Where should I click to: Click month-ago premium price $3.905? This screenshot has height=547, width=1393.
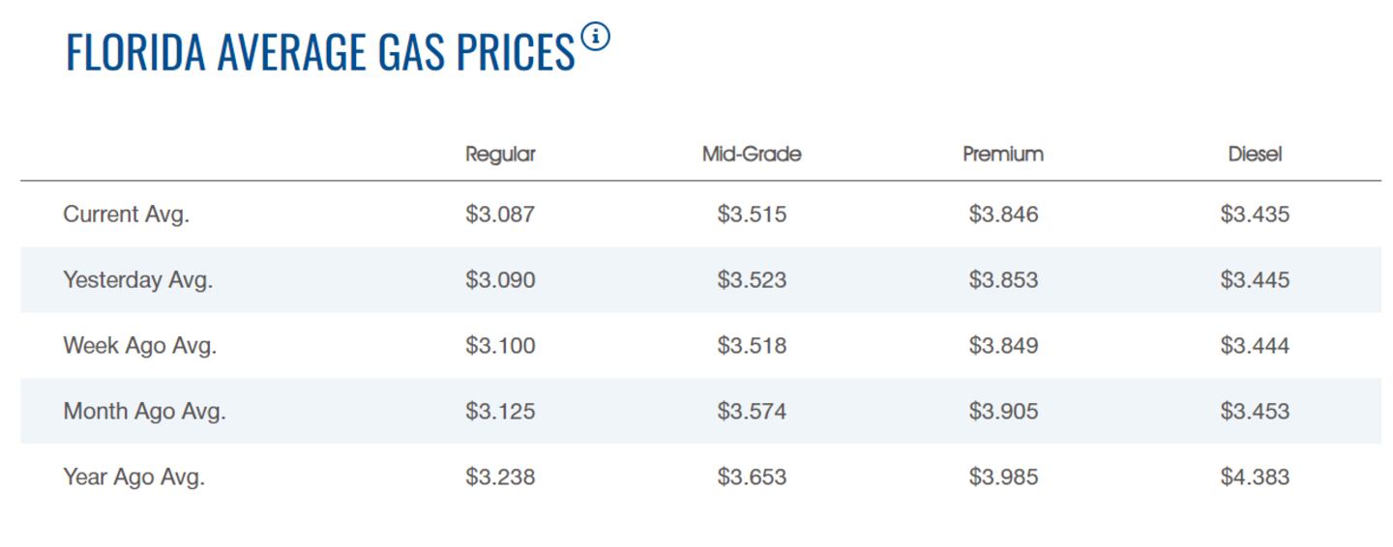point(1003,412)
